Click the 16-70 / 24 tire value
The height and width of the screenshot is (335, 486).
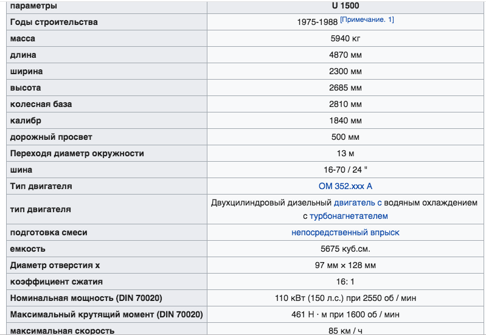click(345, 170)
